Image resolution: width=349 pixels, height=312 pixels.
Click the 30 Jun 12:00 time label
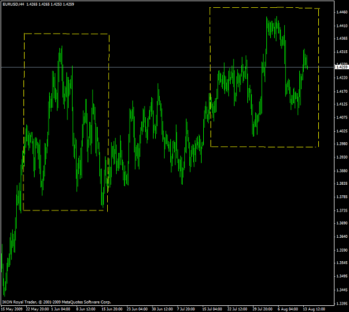click(x=162, y=309)
